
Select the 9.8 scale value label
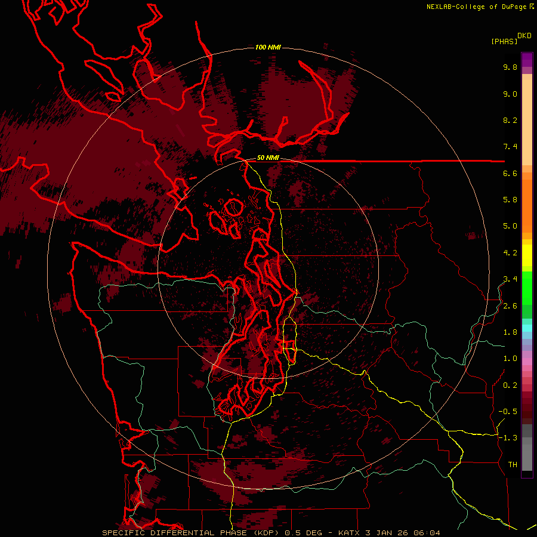coord(510,67)
